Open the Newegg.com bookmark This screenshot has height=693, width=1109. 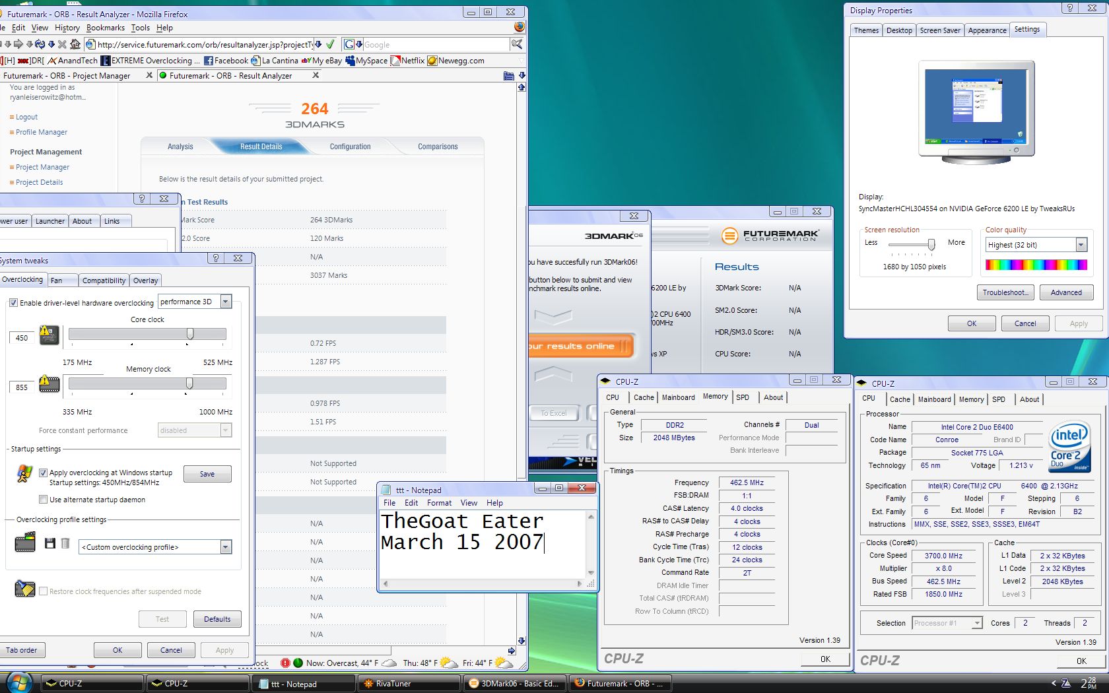[456, 61]
